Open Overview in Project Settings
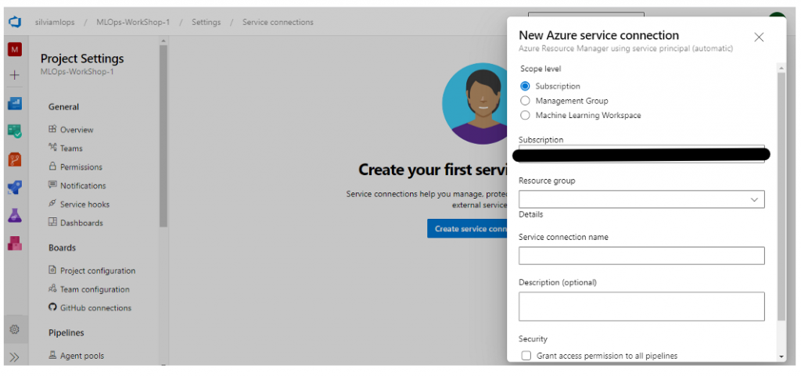 pos(77,130)
